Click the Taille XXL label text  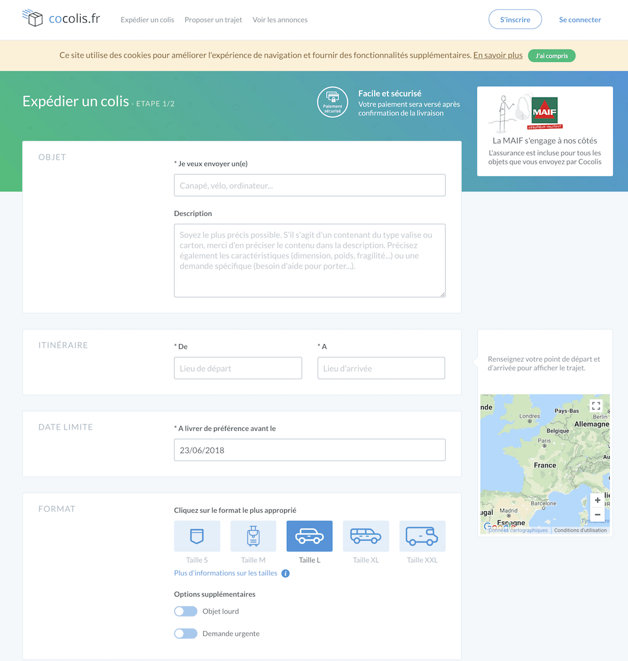[x=422, y=560]
